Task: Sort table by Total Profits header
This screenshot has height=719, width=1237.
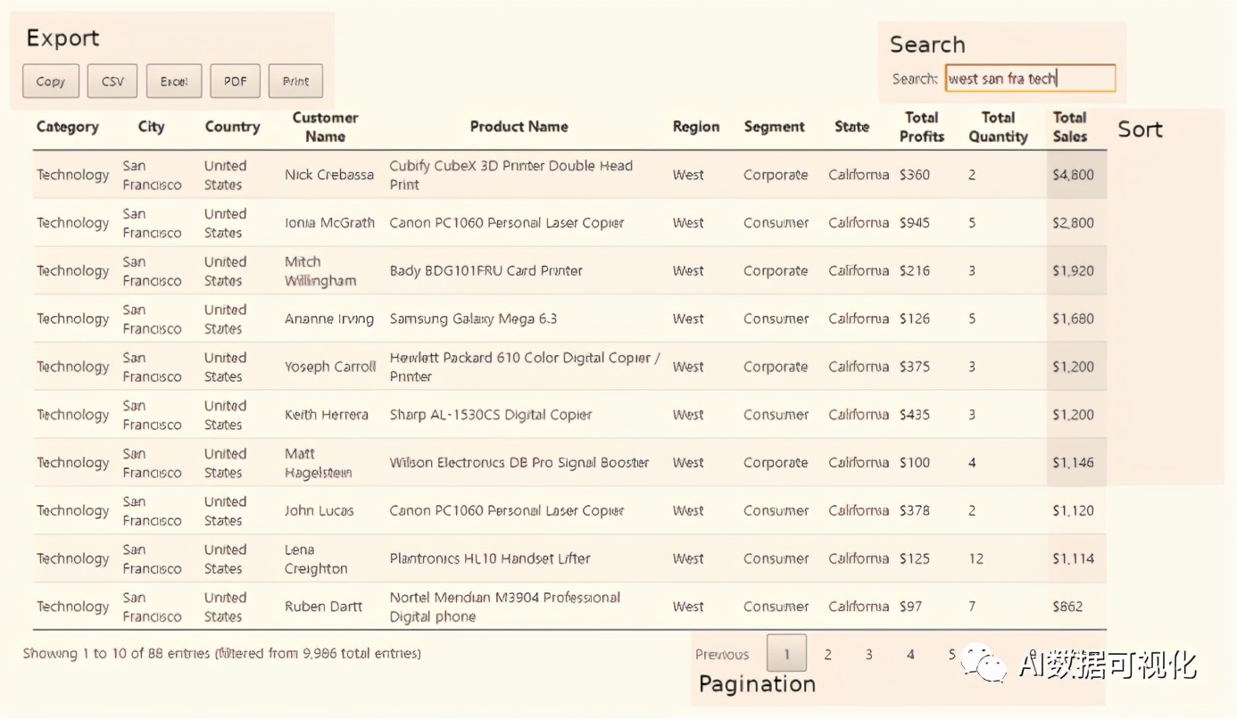Action: click(x=921, y=128)
